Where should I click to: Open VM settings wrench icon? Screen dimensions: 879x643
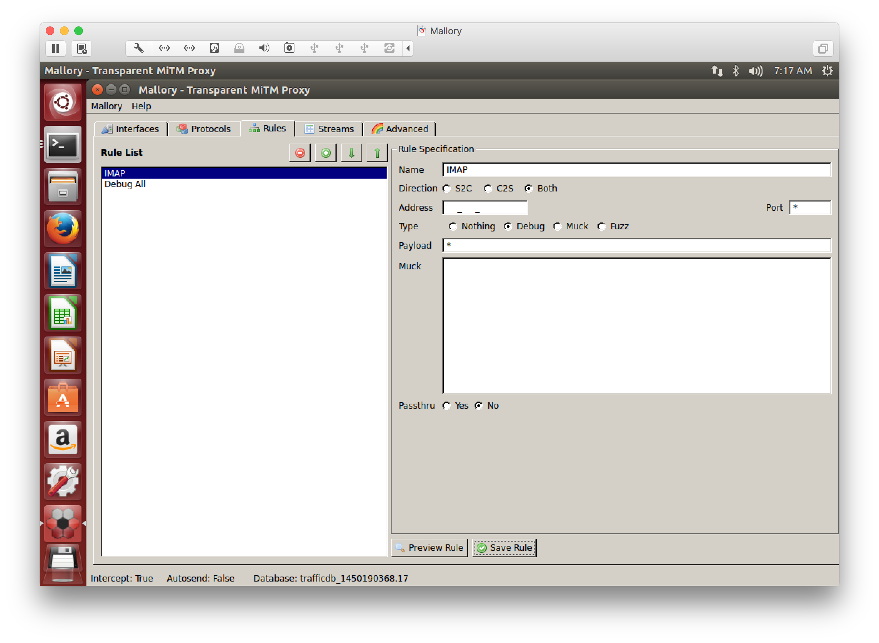[x=139, y=48]
